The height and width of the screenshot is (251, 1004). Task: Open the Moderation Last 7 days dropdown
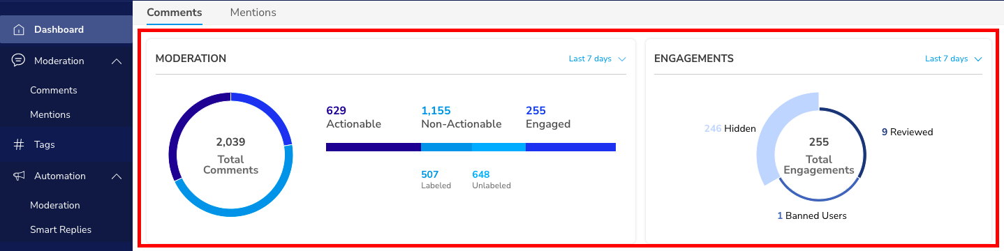pos(598,59)
